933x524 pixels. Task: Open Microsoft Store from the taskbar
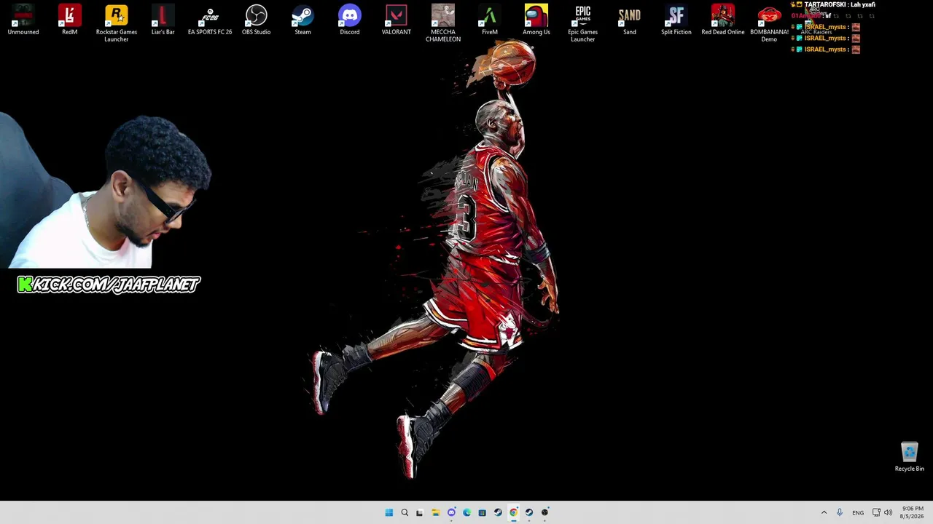pyautogui.click(x=483, y=512)
